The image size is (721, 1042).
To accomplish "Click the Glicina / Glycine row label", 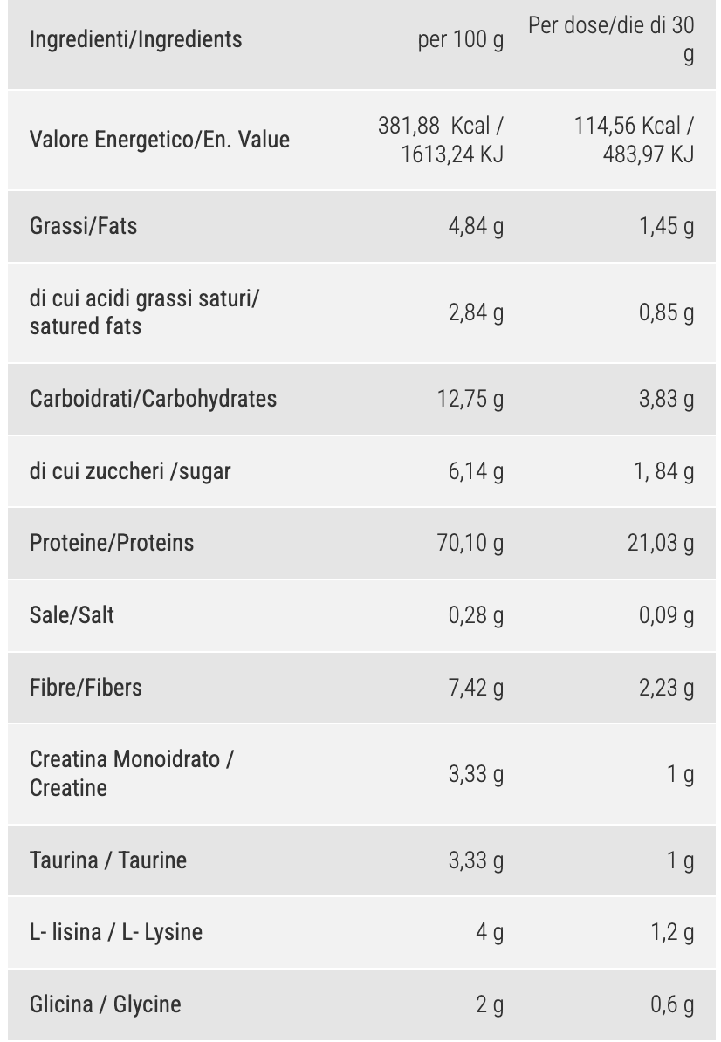I will point(105,1004).
